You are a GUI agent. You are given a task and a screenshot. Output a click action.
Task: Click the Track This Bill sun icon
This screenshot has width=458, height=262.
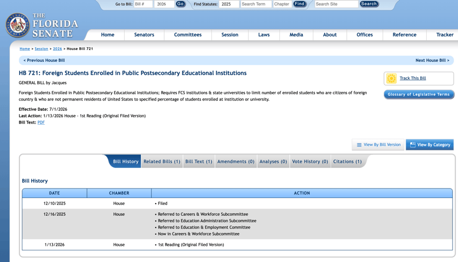point(391,78)
